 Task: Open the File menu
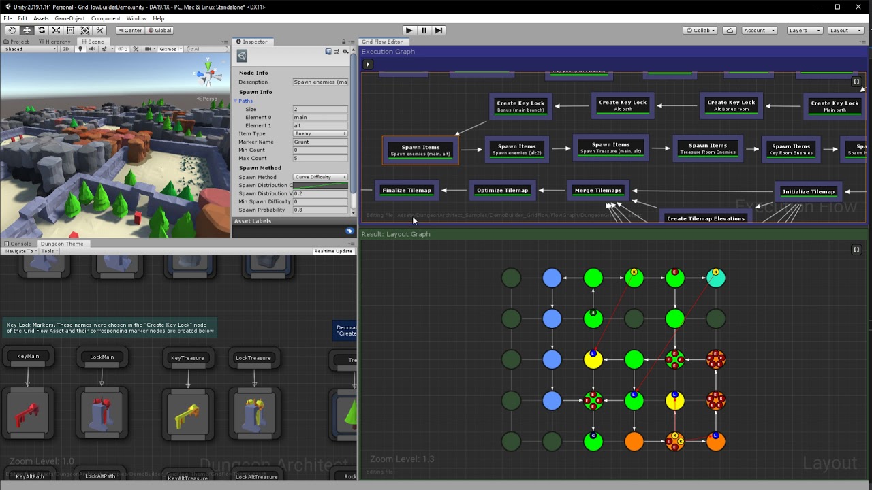[x=7, y=18]
